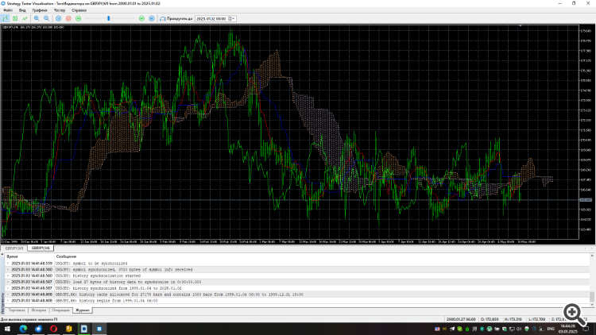Select log row 'history cache allocated for 27178 bars'
Image resolution: width=596 pixels, height=335 pixels.
[x=296, y=295]
